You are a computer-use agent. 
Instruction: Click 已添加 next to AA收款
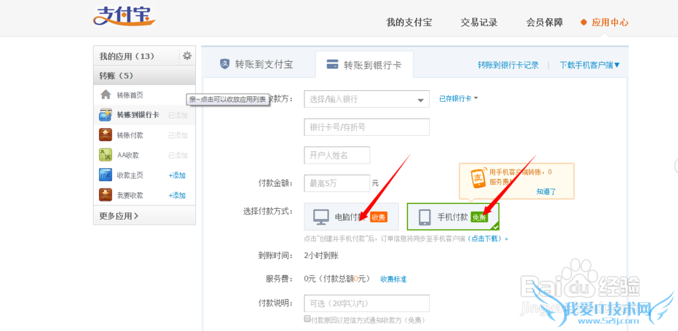(x=178, y=155)
